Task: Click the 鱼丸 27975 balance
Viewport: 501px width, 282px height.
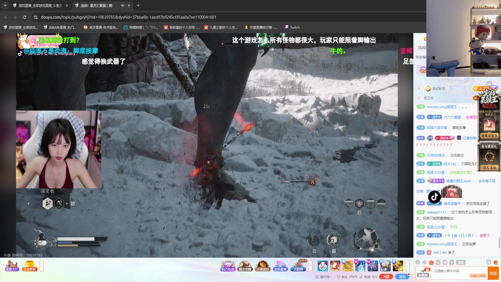Action: (x=347, y=277)
